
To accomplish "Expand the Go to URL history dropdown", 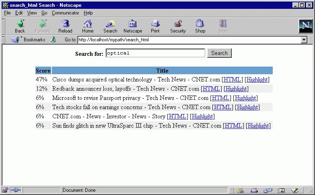I will click(304, 40).
